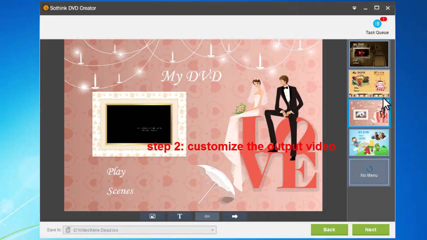Go to previous menu page arrow
The width and height of the screenshot is (427, 240).
(x=207, y=216)
